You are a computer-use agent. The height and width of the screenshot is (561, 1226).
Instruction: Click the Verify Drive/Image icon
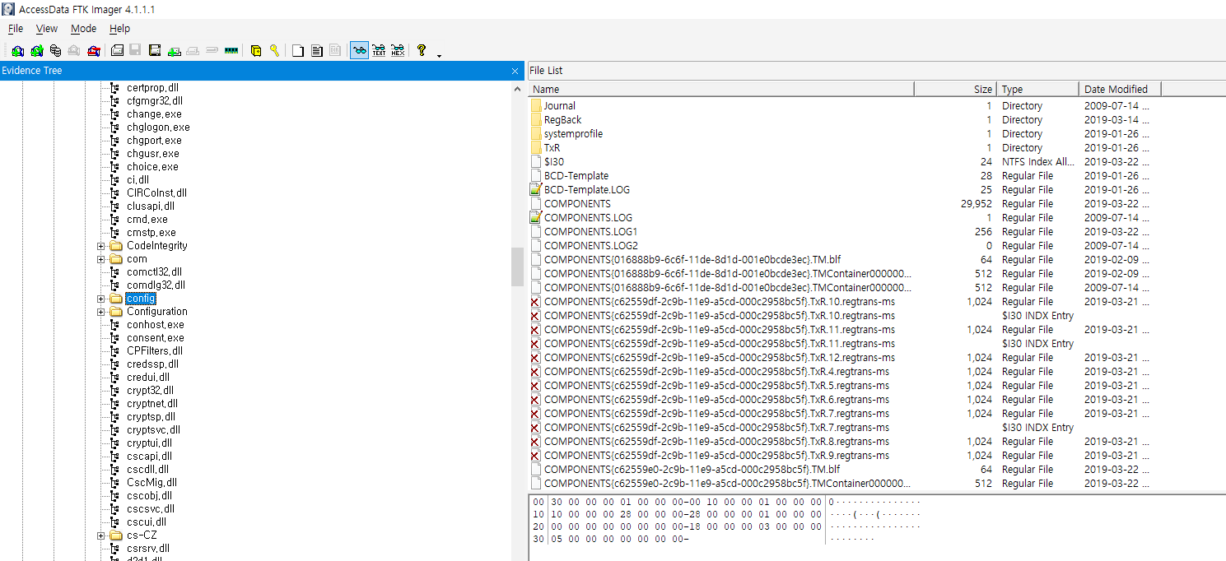click(211, 50)
